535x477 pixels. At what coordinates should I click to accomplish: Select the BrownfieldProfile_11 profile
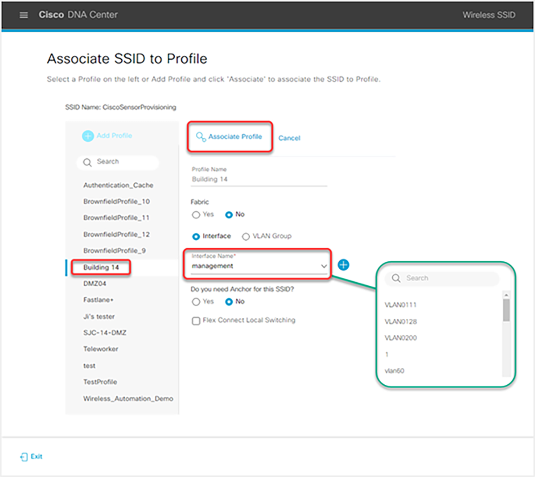(x=116, y=218)
